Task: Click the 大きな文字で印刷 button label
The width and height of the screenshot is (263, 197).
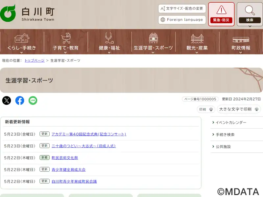Action: [235, 109]
